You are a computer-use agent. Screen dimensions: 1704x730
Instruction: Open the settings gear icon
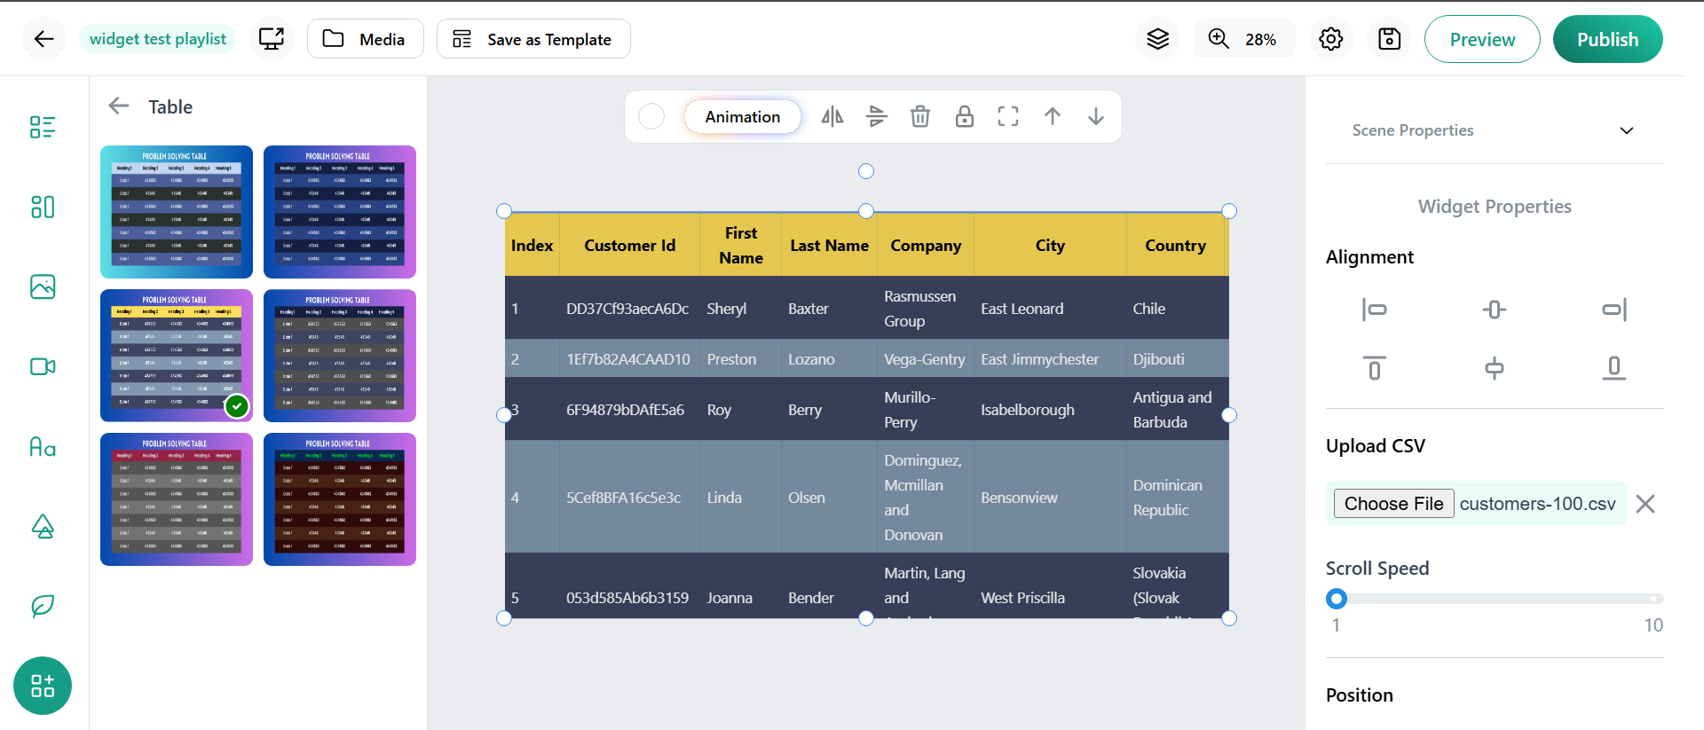[1330, 39]
